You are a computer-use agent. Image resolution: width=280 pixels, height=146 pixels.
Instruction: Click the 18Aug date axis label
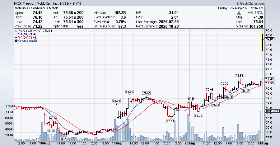tap(44, 143)
